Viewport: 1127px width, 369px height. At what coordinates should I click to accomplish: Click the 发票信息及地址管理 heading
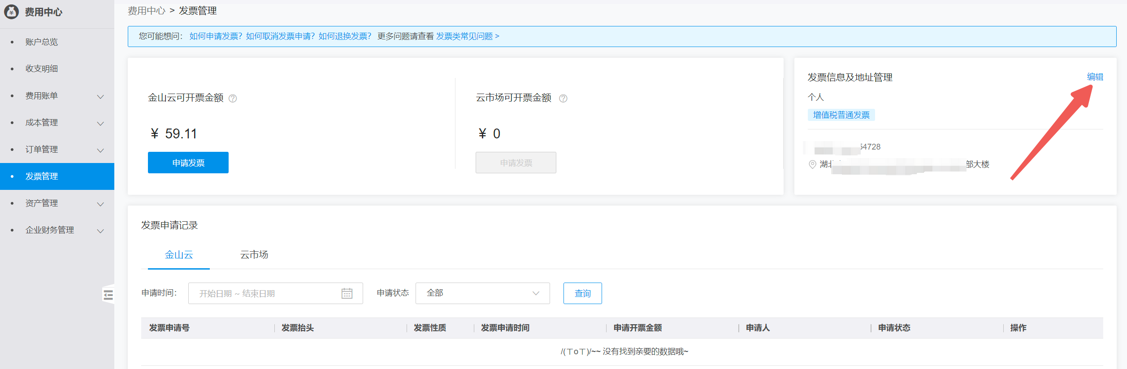[x=850, y=77]
